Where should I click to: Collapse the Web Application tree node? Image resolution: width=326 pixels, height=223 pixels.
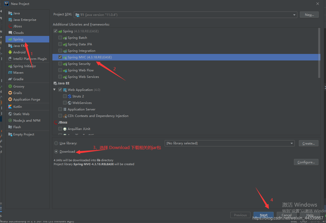(x=54, y=90)
